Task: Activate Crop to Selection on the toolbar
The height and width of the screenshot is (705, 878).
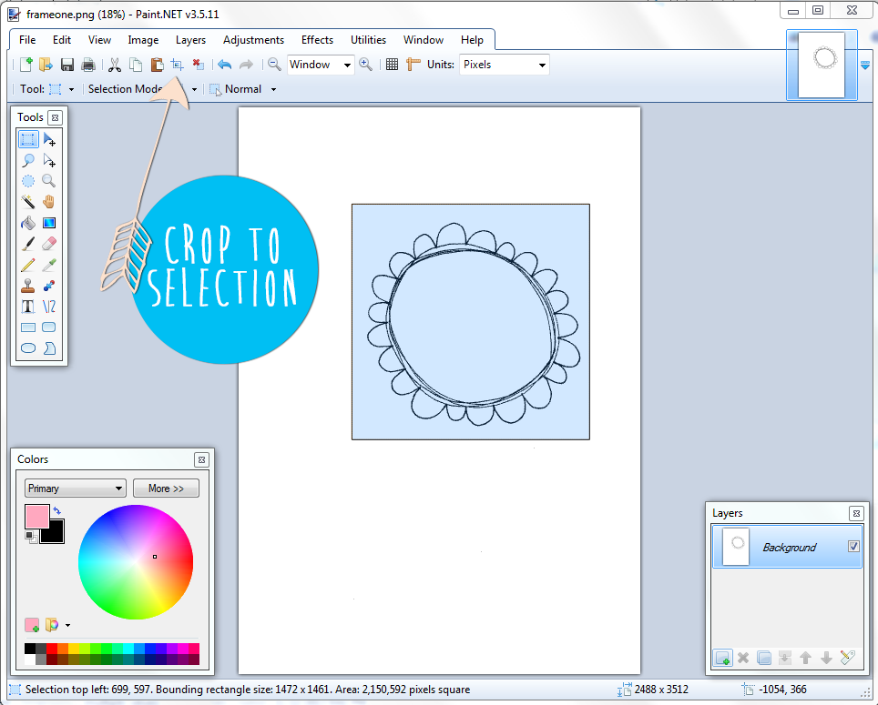Action: (x=177, y=65)
